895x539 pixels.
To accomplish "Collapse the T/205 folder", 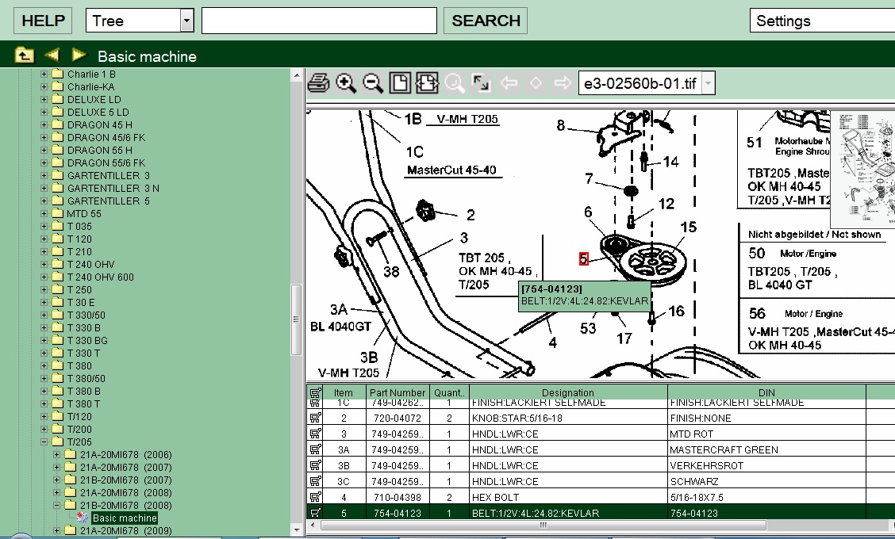I will [44, 442].
